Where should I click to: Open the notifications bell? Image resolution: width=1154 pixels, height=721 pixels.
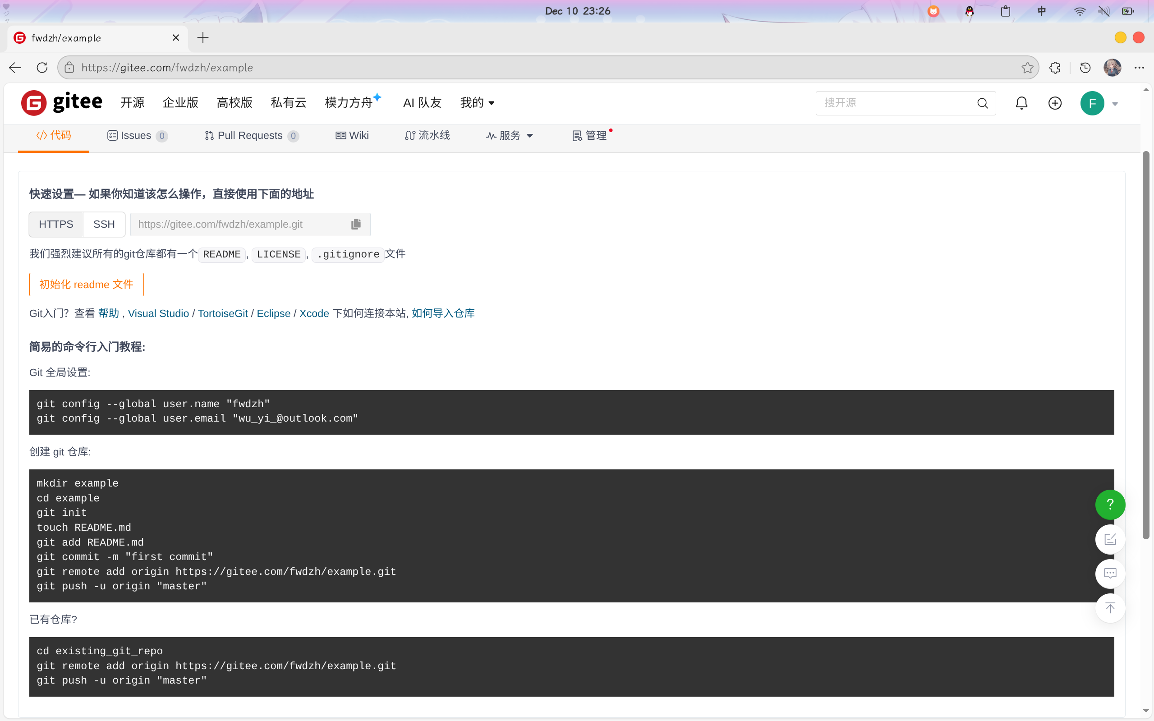pyautogui.click(x=1021, y=103)
